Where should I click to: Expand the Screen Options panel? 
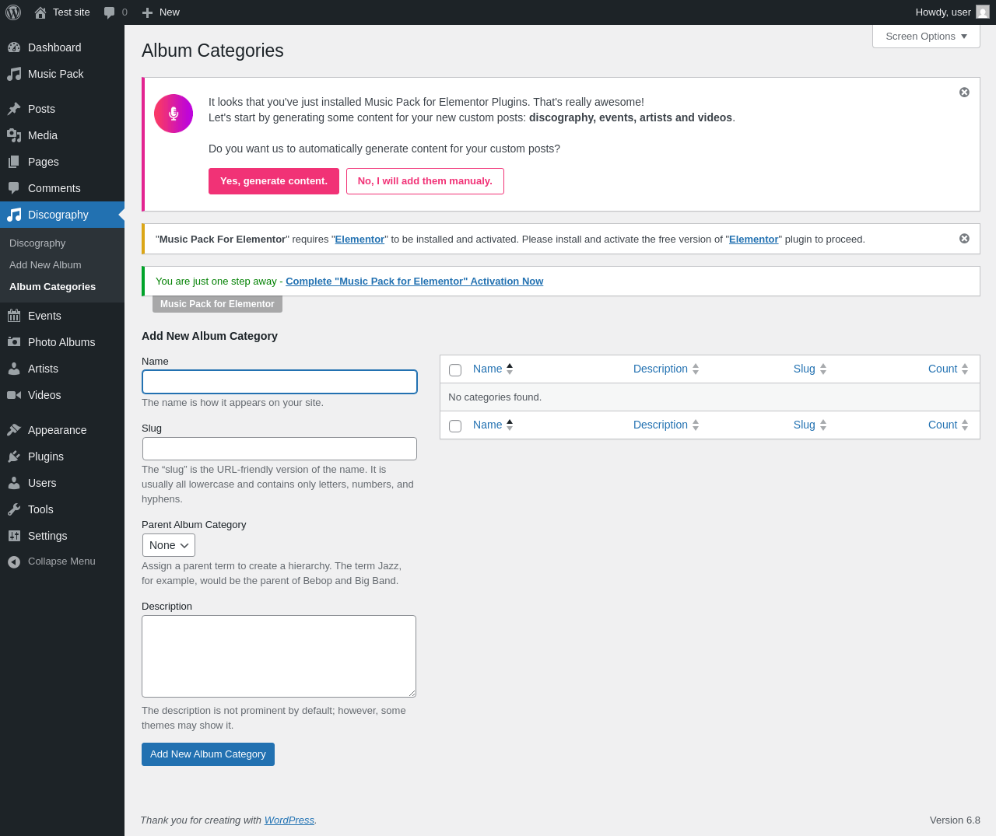pyautogui.click(x=926, y=37)
